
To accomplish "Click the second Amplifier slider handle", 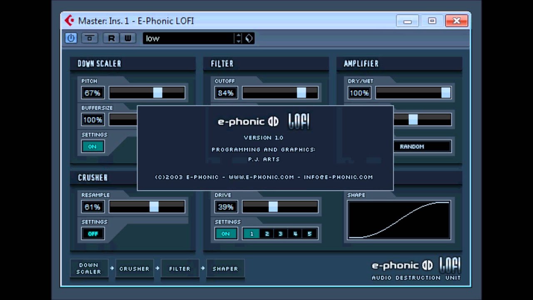I will [x=413, y=120].
